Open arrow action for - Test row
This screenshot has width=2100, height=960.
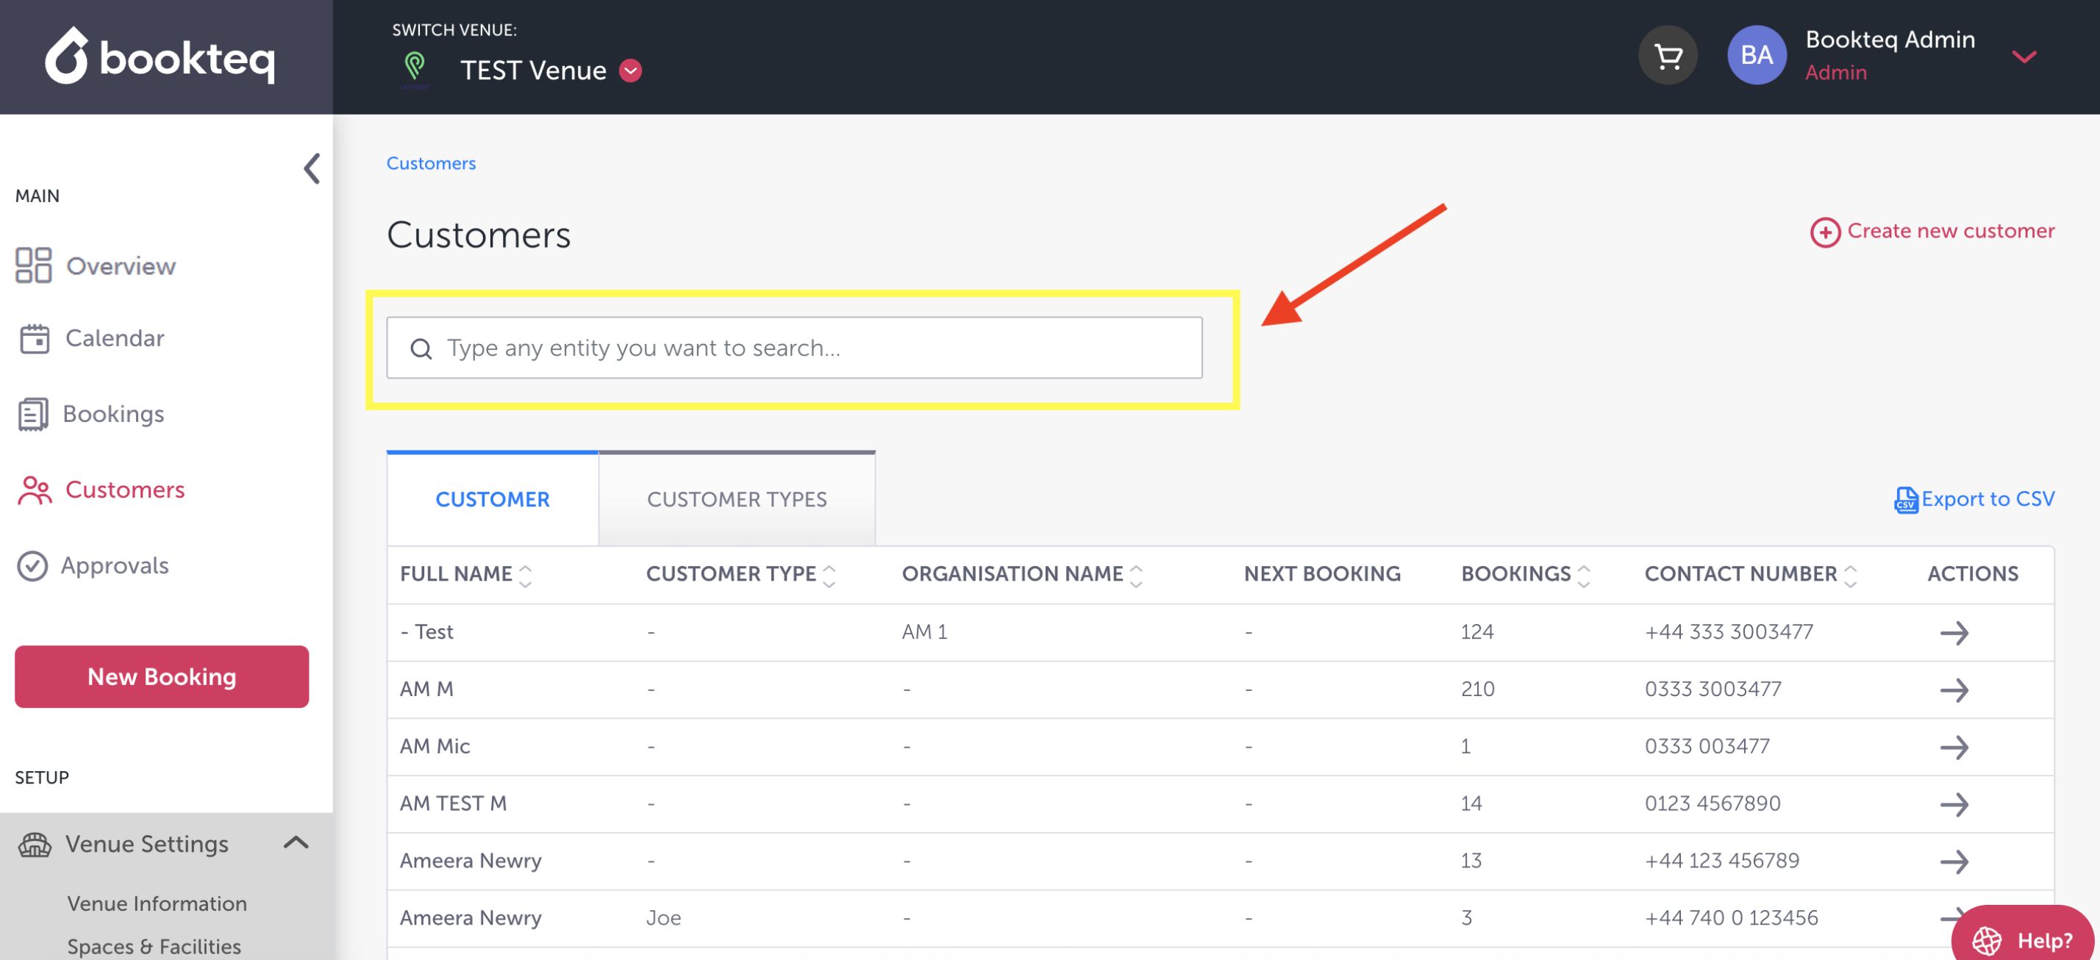(x=1953, y=632)
